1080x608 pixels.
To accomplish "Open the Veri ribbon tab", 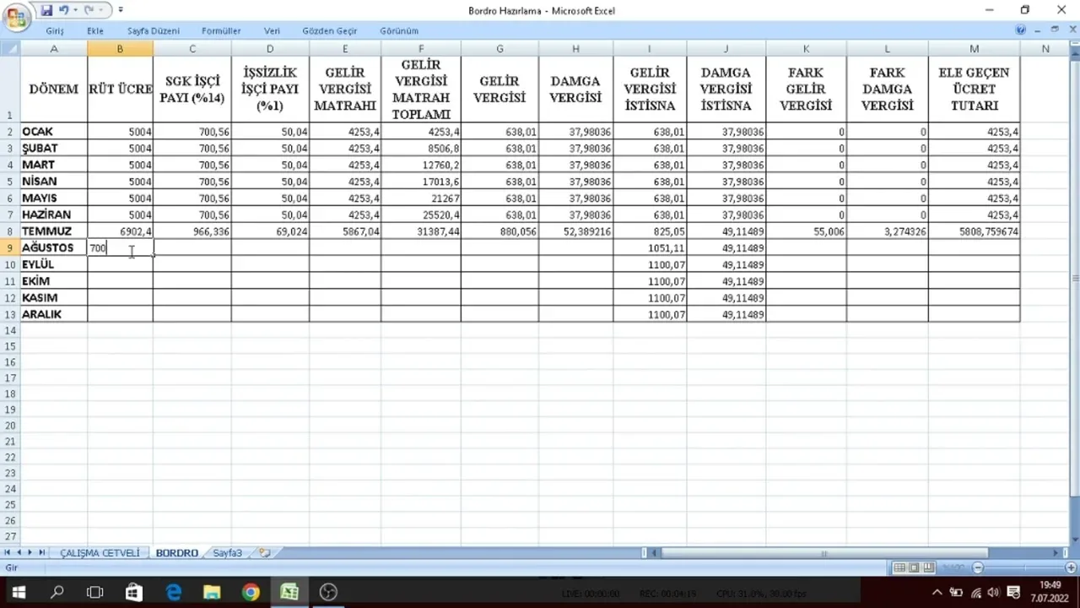I will 272,30.
